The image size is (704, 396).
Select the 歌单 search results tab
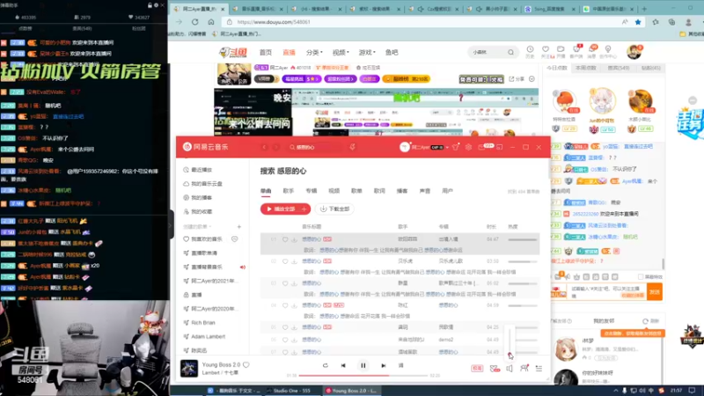[x=356, y=191]
